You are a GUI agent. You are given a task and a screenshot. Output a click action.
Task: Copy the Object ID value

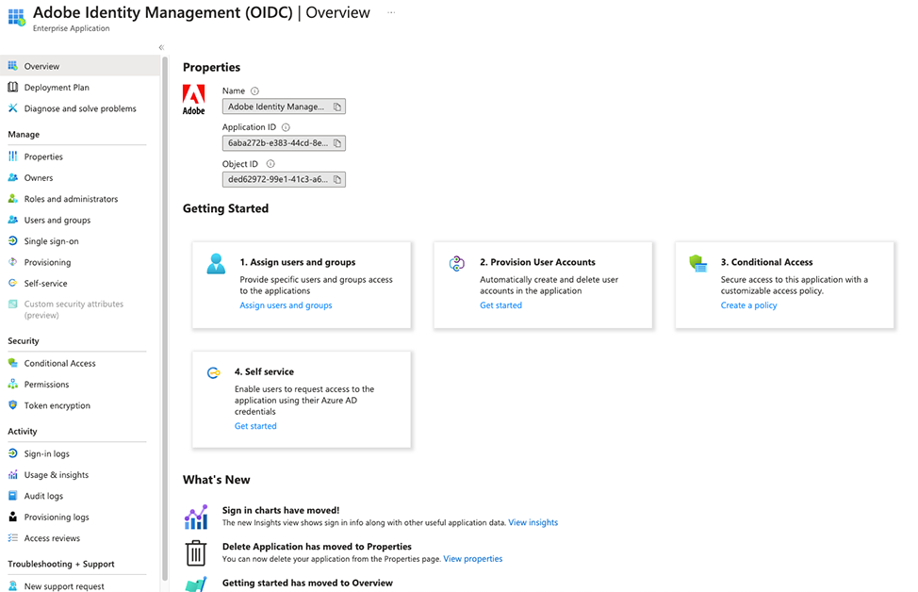click(x=337, y=179)
